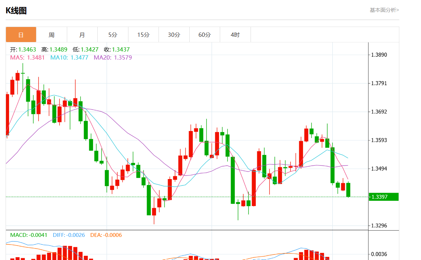This screenshot has width=421, height=260.
Task: Click the 1.3890 price axis label
Action: [x=379, y=55]
